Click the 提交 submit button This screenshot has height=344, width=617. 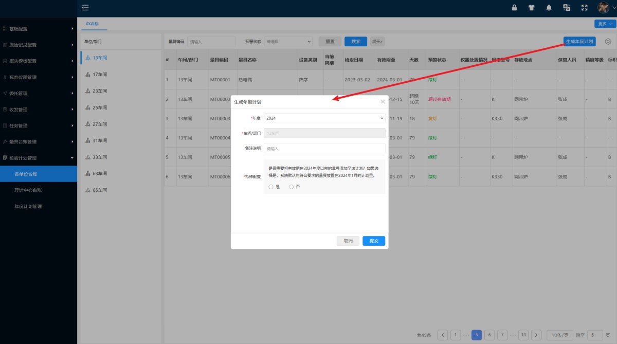click(x=373, y=241)
